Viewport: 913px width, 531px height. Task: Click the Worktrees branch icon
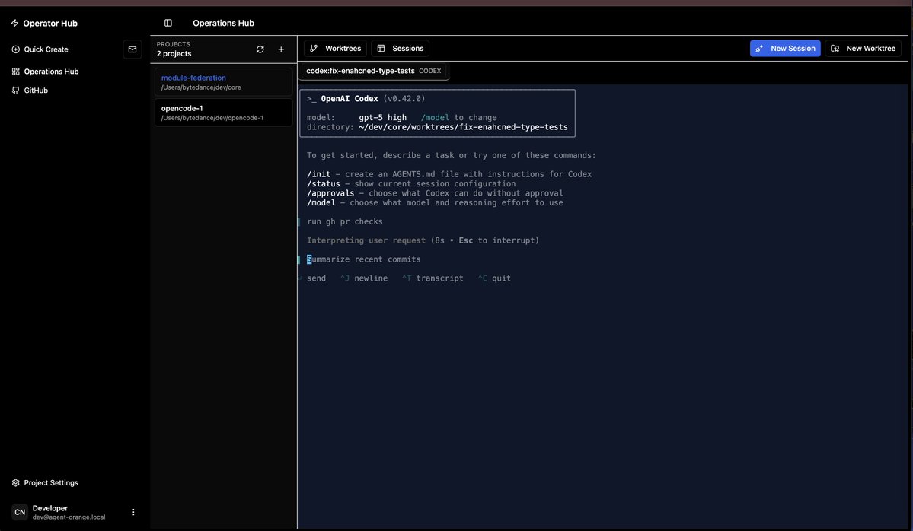coord(314,48)
